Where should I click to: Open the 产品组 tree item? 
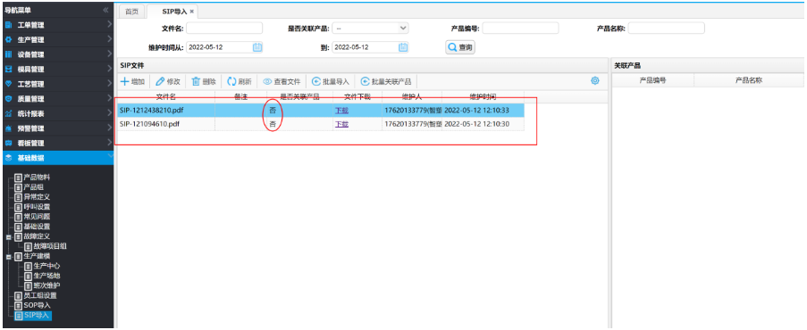point(32,187)
